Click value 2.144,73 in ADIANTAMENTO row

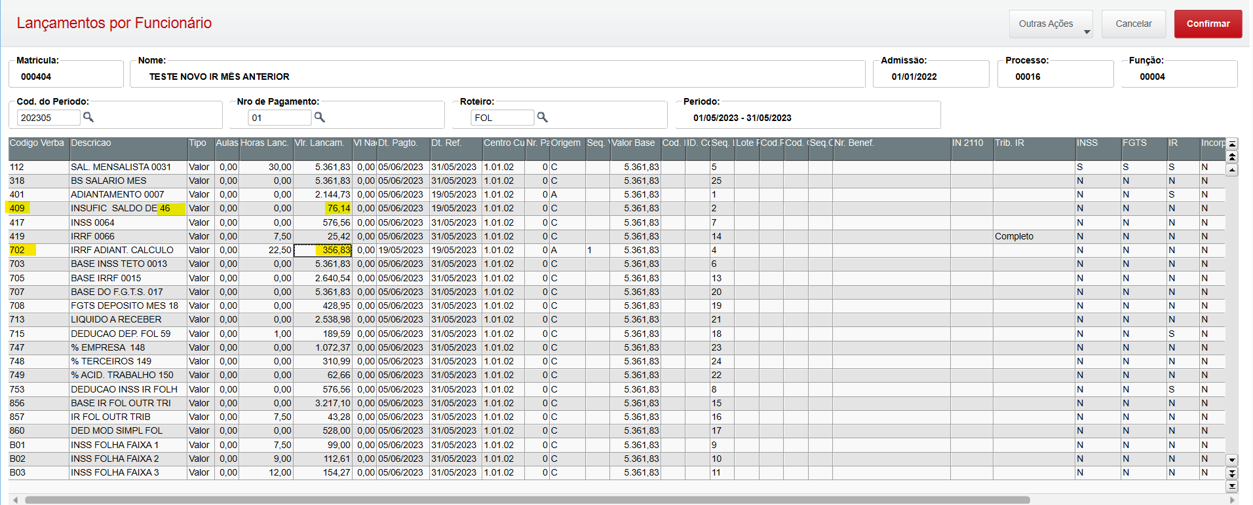tap(322, 194)
